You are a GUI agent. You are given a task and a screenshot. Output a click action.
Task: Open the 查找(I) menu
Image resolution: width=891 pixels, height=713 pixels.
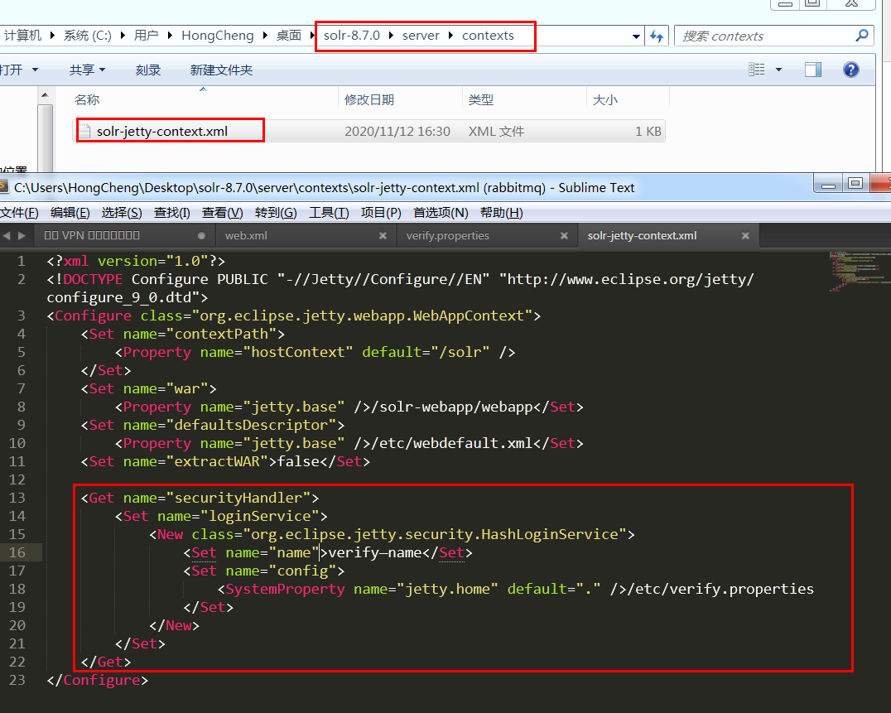tap(171, 213)
